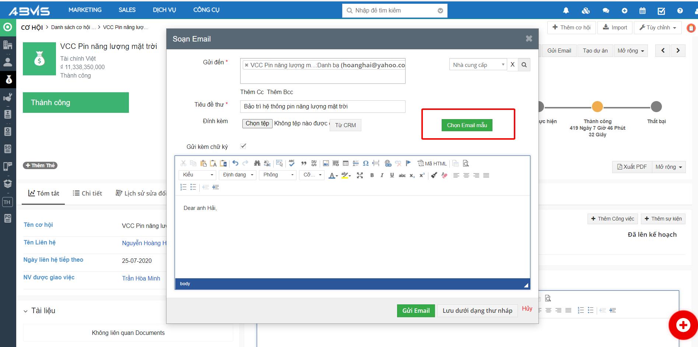
Task: Open the Nhà cung cấp dropdown
Action: [x=478, y=65]
